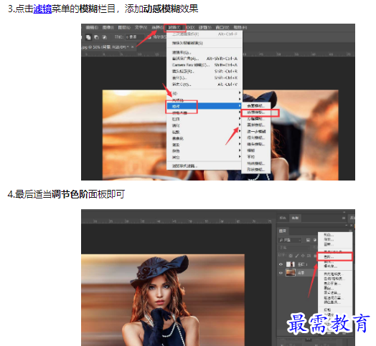Expand the highlighted 模糊 submenu
376x346 pixels.
(205, 106)
